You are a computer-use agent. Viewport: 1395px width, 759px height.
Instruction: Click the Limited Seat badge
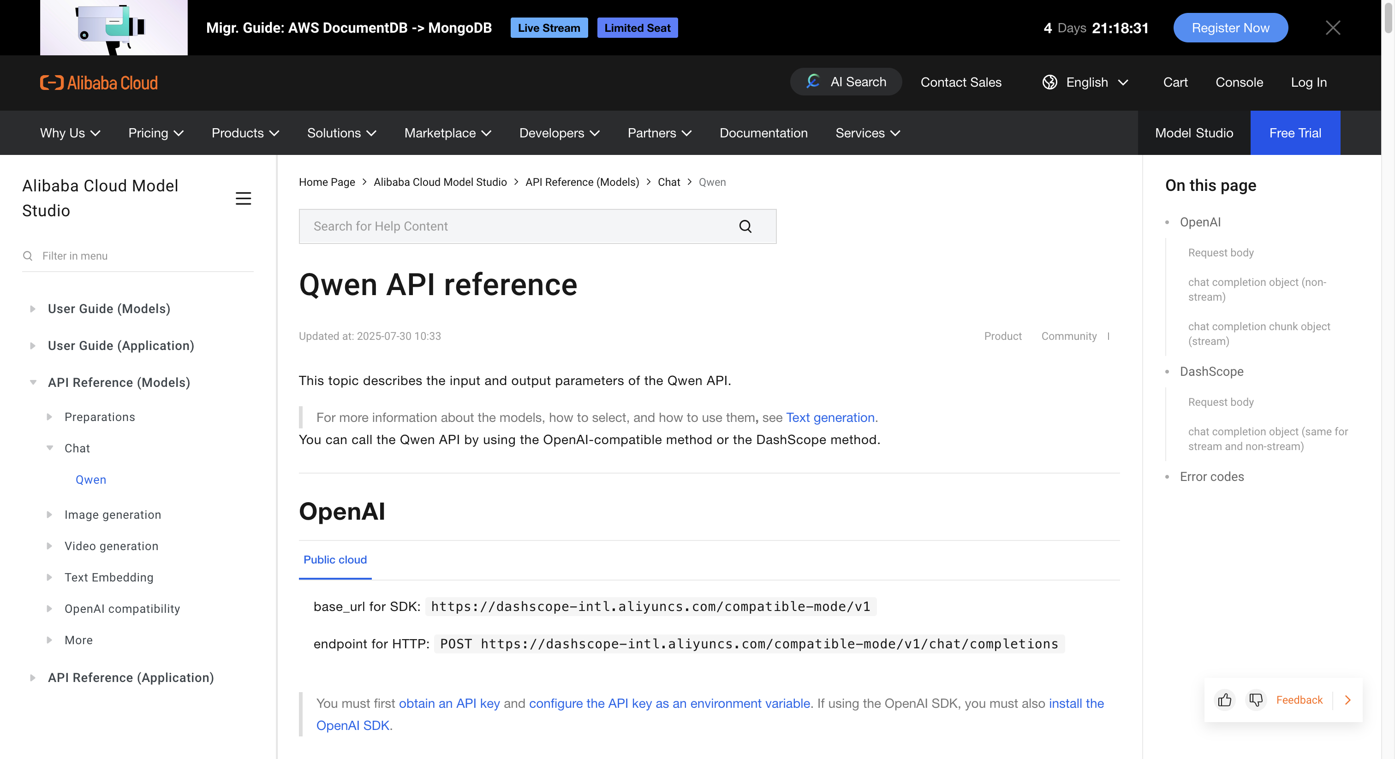638,28
